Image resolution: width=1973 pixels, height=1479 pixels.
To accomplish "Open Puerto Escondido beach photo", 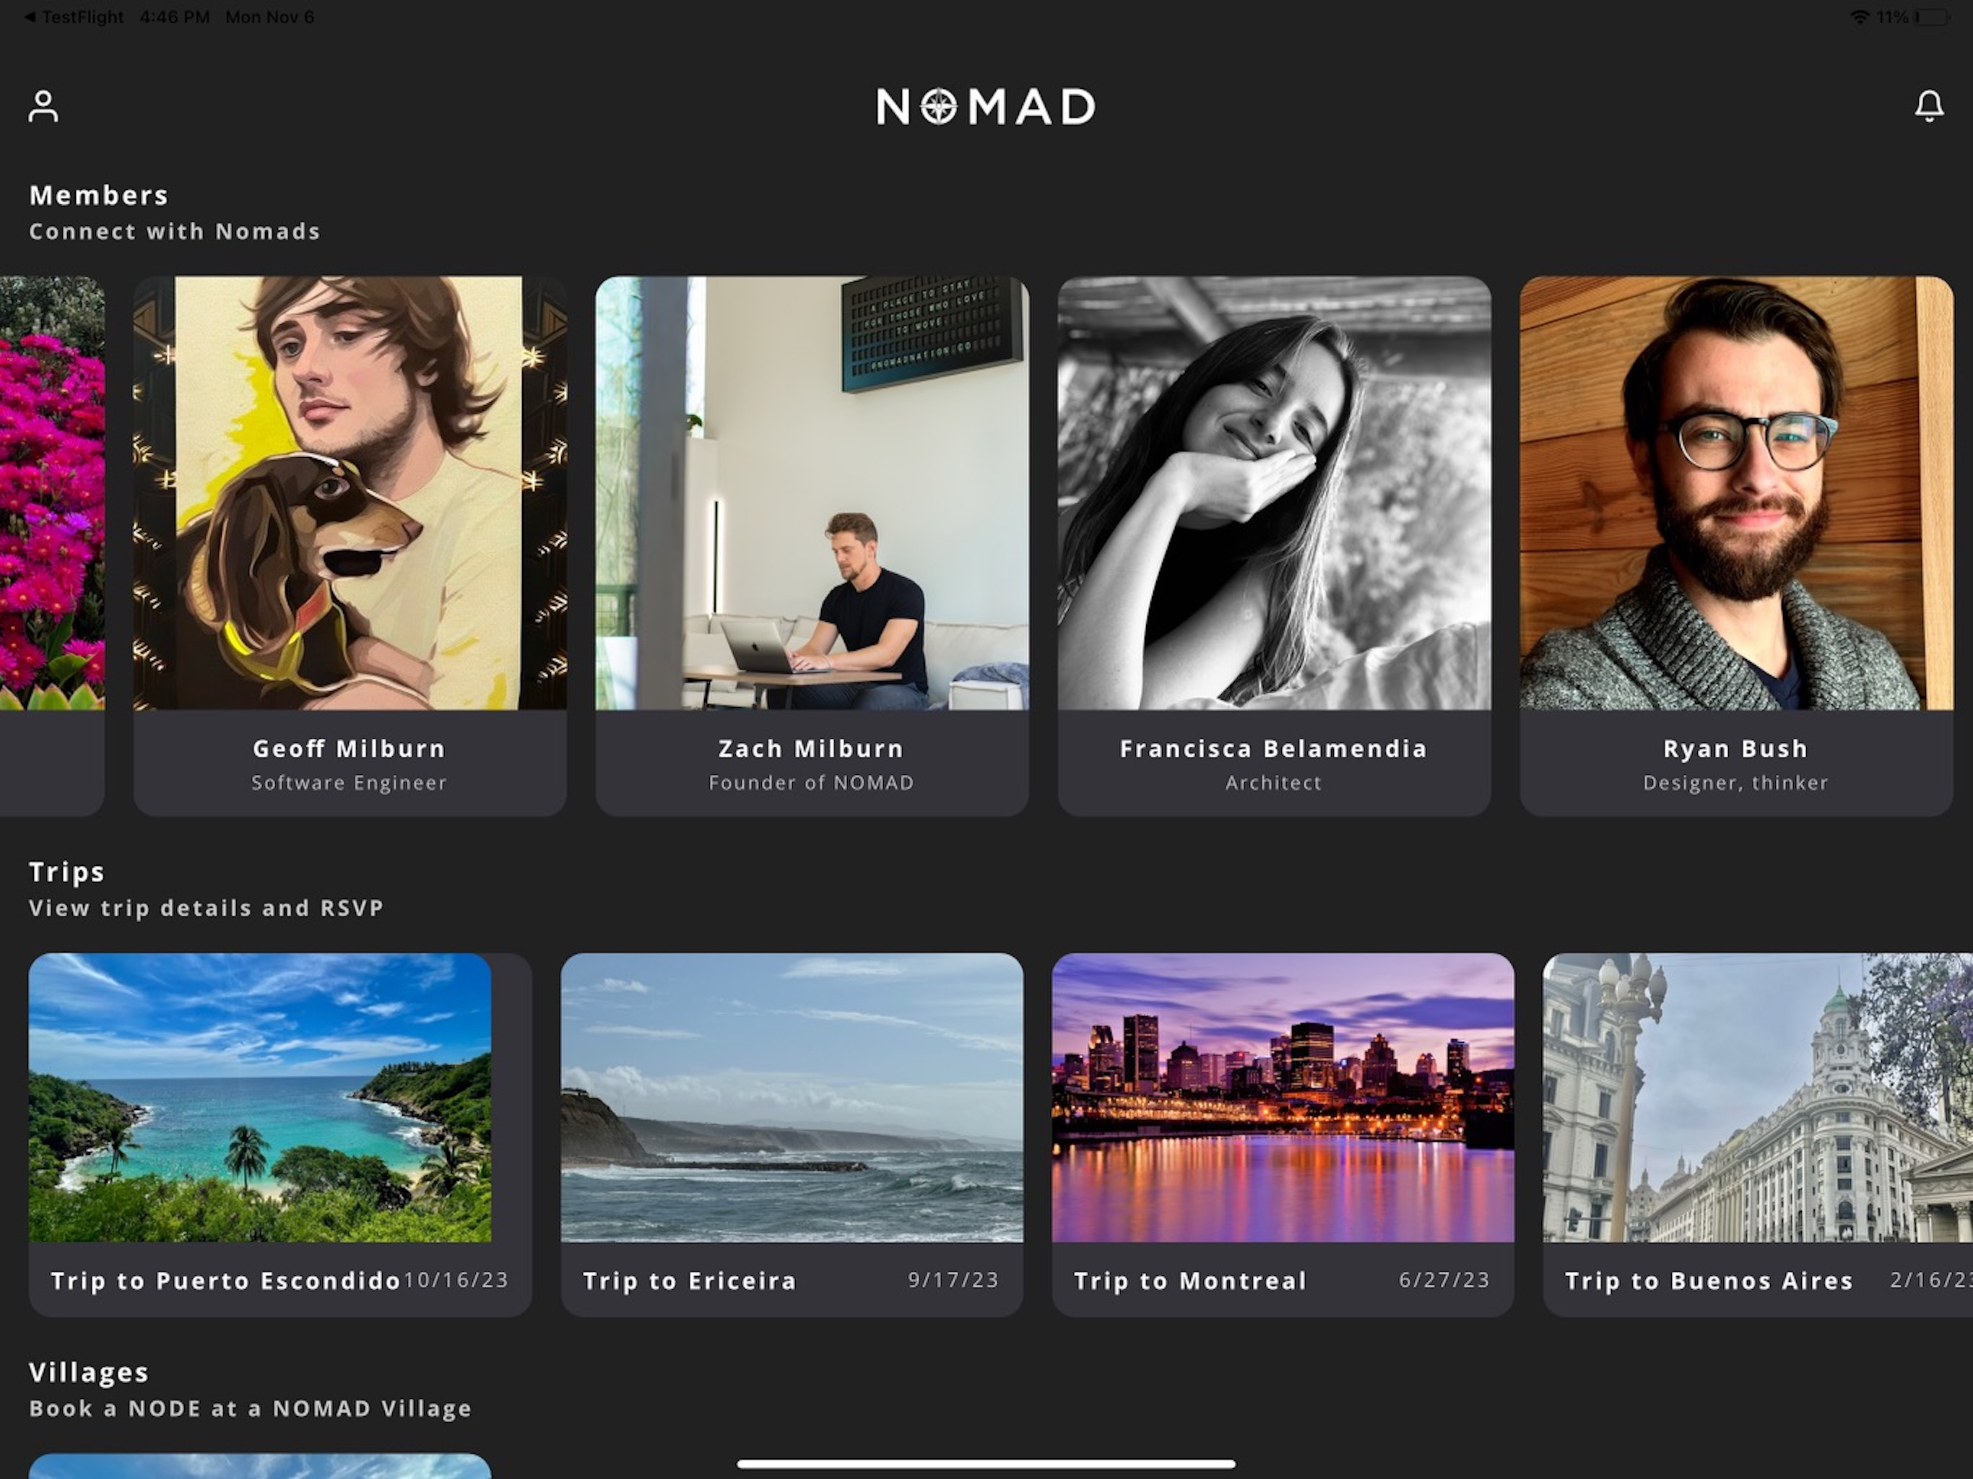I will coord(259,1097).
